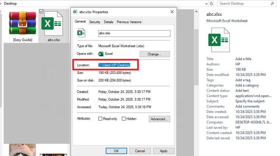Open the Previous Versions tab
This screenshot has height=156, width=280.
coord(129,22)
